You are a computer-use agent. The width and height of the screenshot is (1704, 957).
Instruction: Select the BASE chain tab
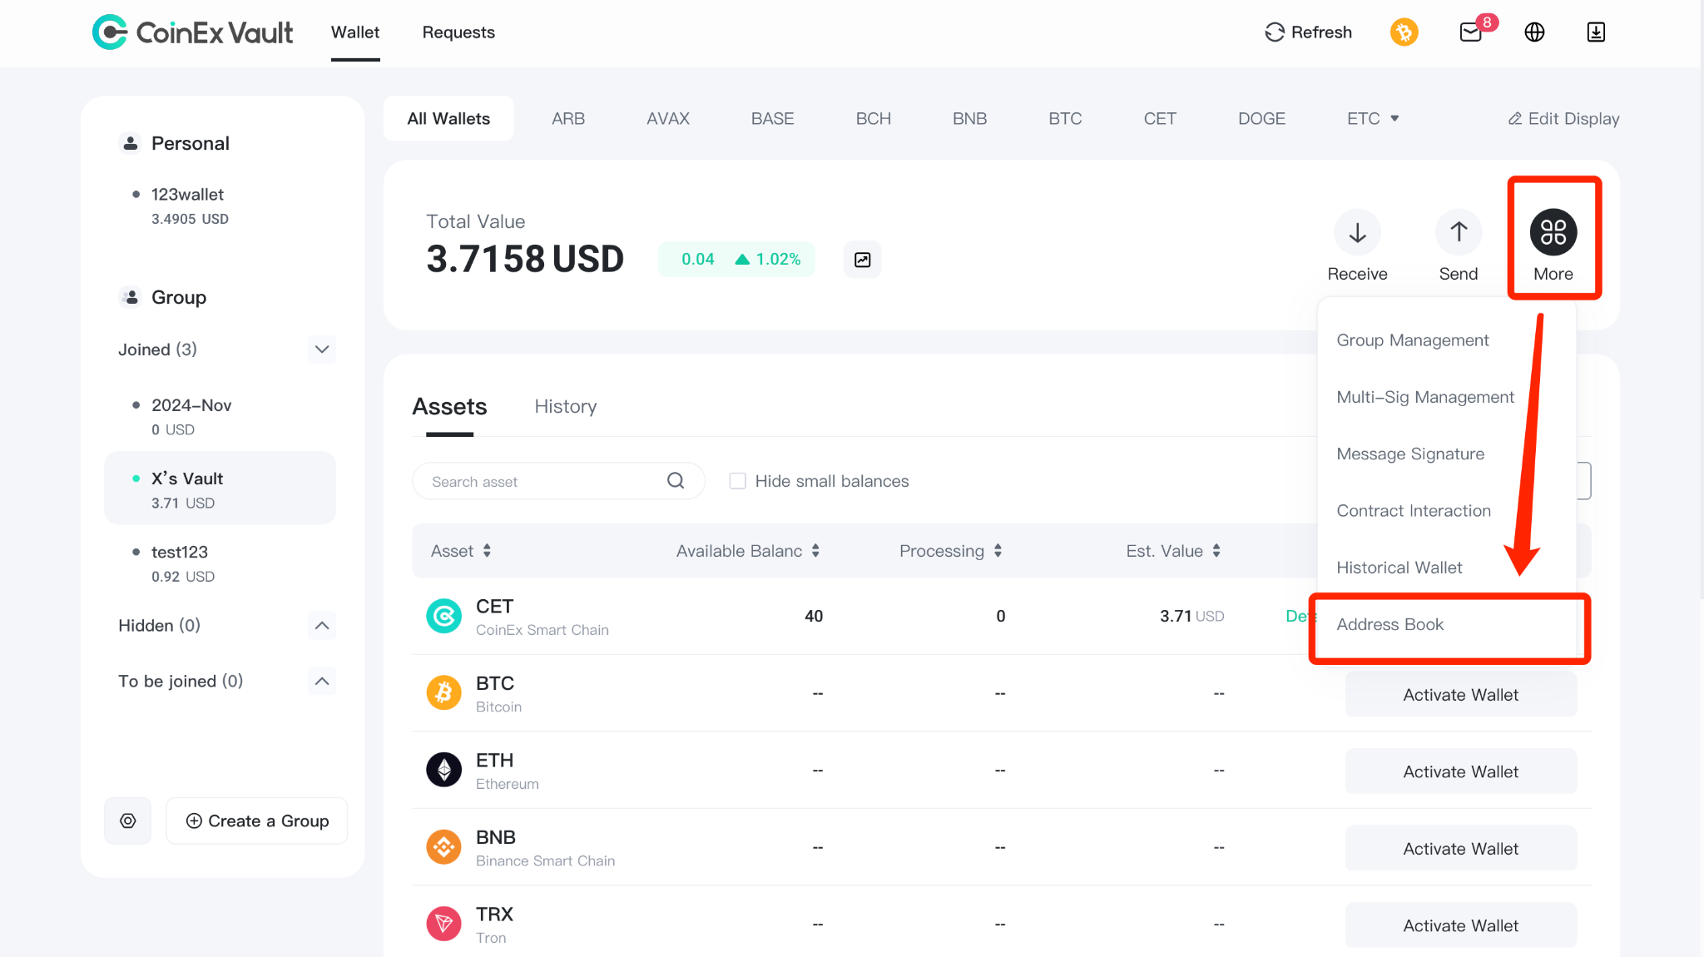[x=772, y=119]
